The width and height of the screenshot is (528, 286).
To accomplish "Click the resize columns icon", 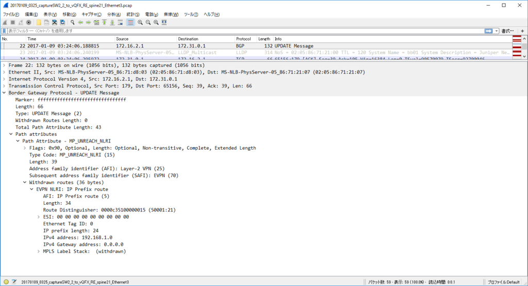I will [164, 23].
